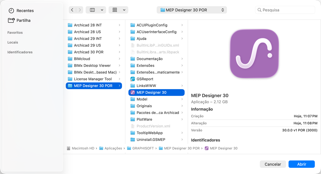The width and height of the screenshot is (321, 174).
Task: Open the LinksWWW folder
Action: 157,86
